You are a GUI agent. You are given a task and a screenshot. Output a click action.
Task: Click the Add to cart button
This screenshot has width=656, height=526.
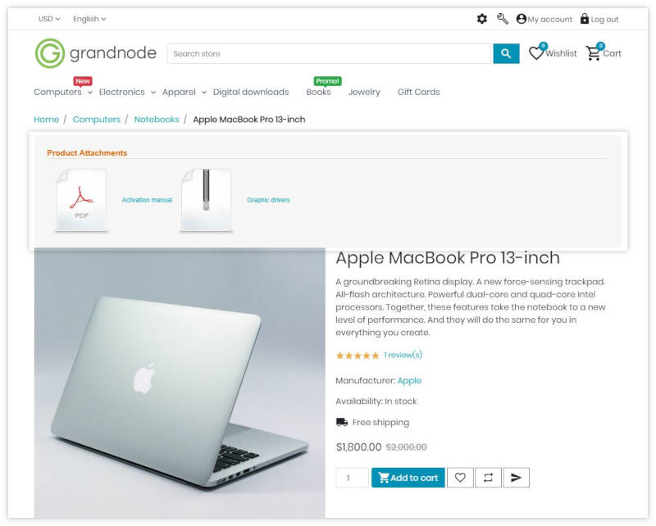pos(408,478)
